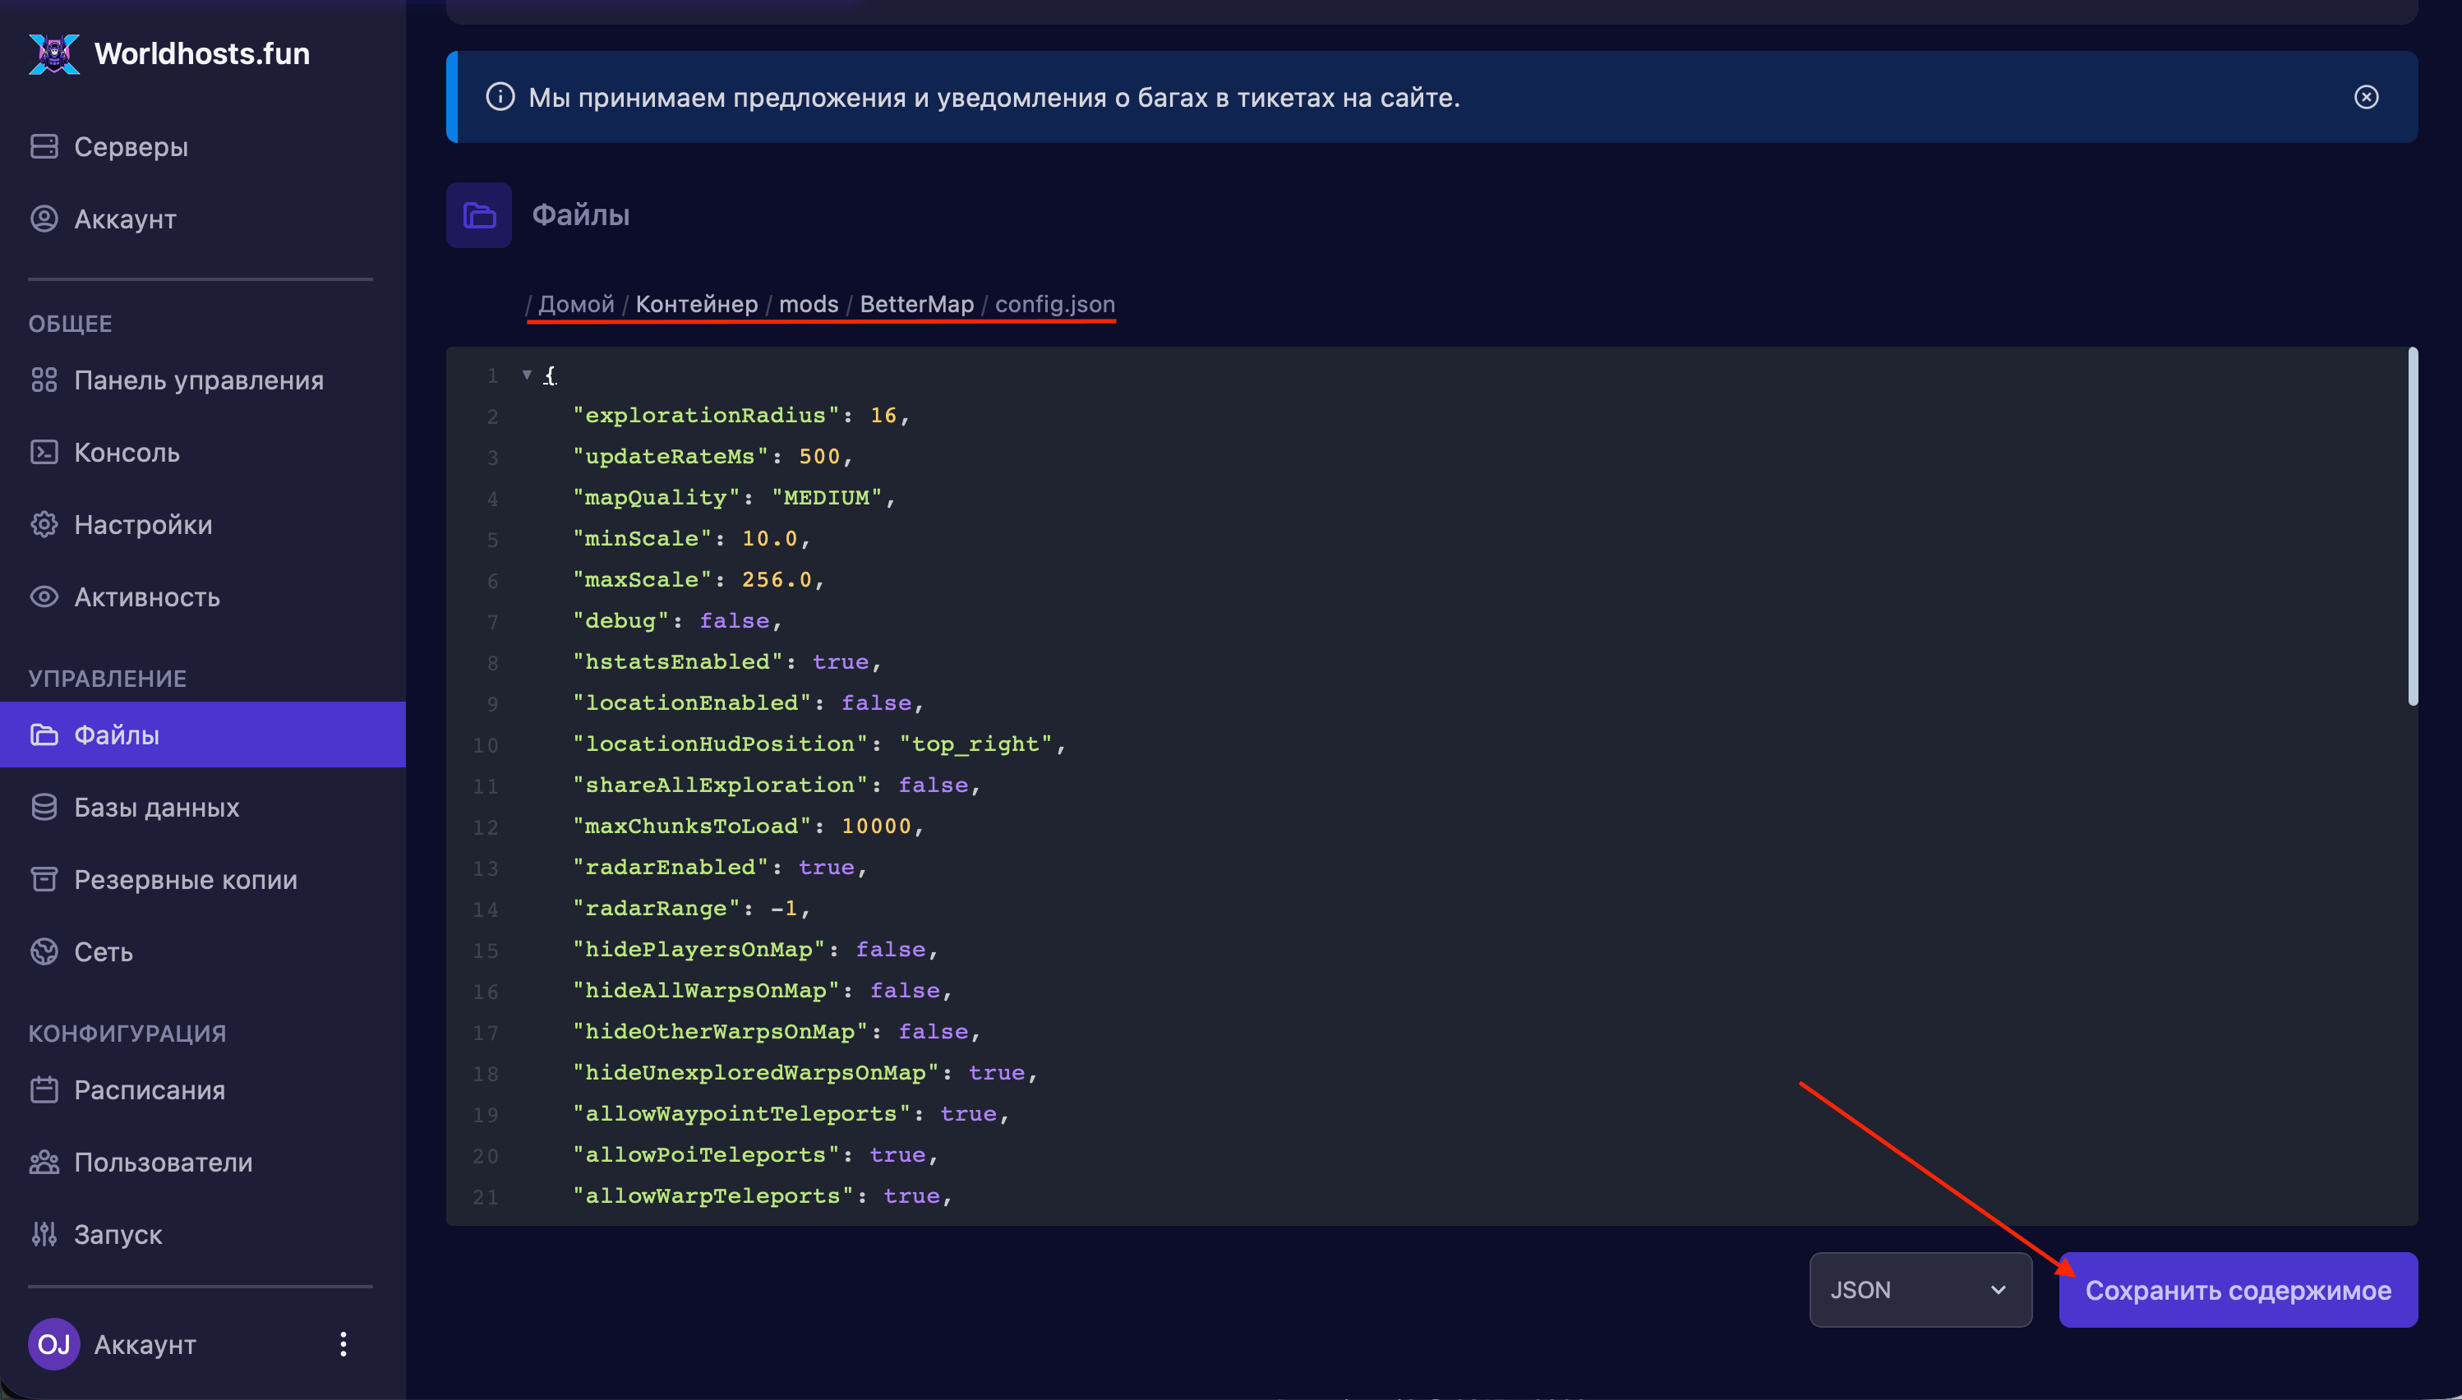Open the Сеть network icon
The height and width of the screenshot is (1400, 2462).
[x=44, y=951]
